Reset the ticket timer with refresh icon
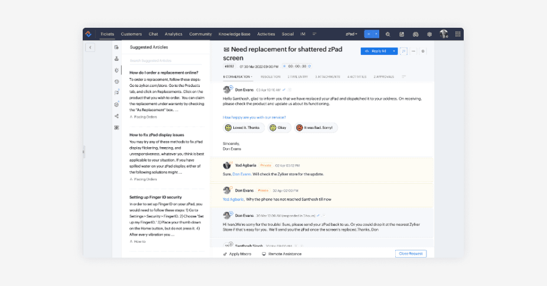Viewport: 547px width, 286px height. coord(309,66)
